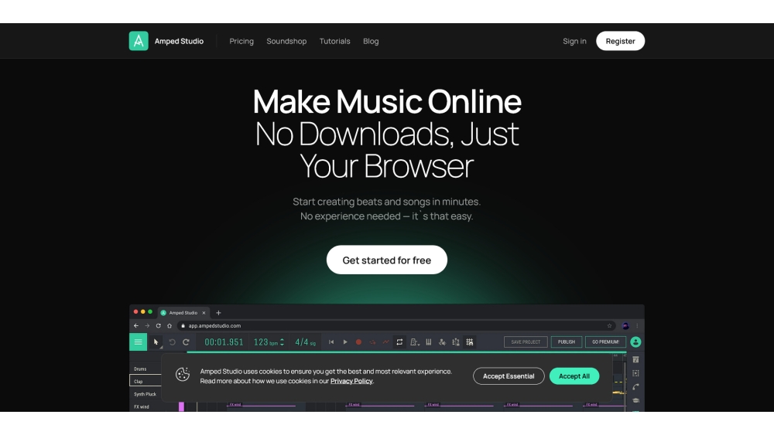Image resolution: width=774 pixels, height=435 pixels.
Task: Open the green user account avatar
Action: point(635,342)
